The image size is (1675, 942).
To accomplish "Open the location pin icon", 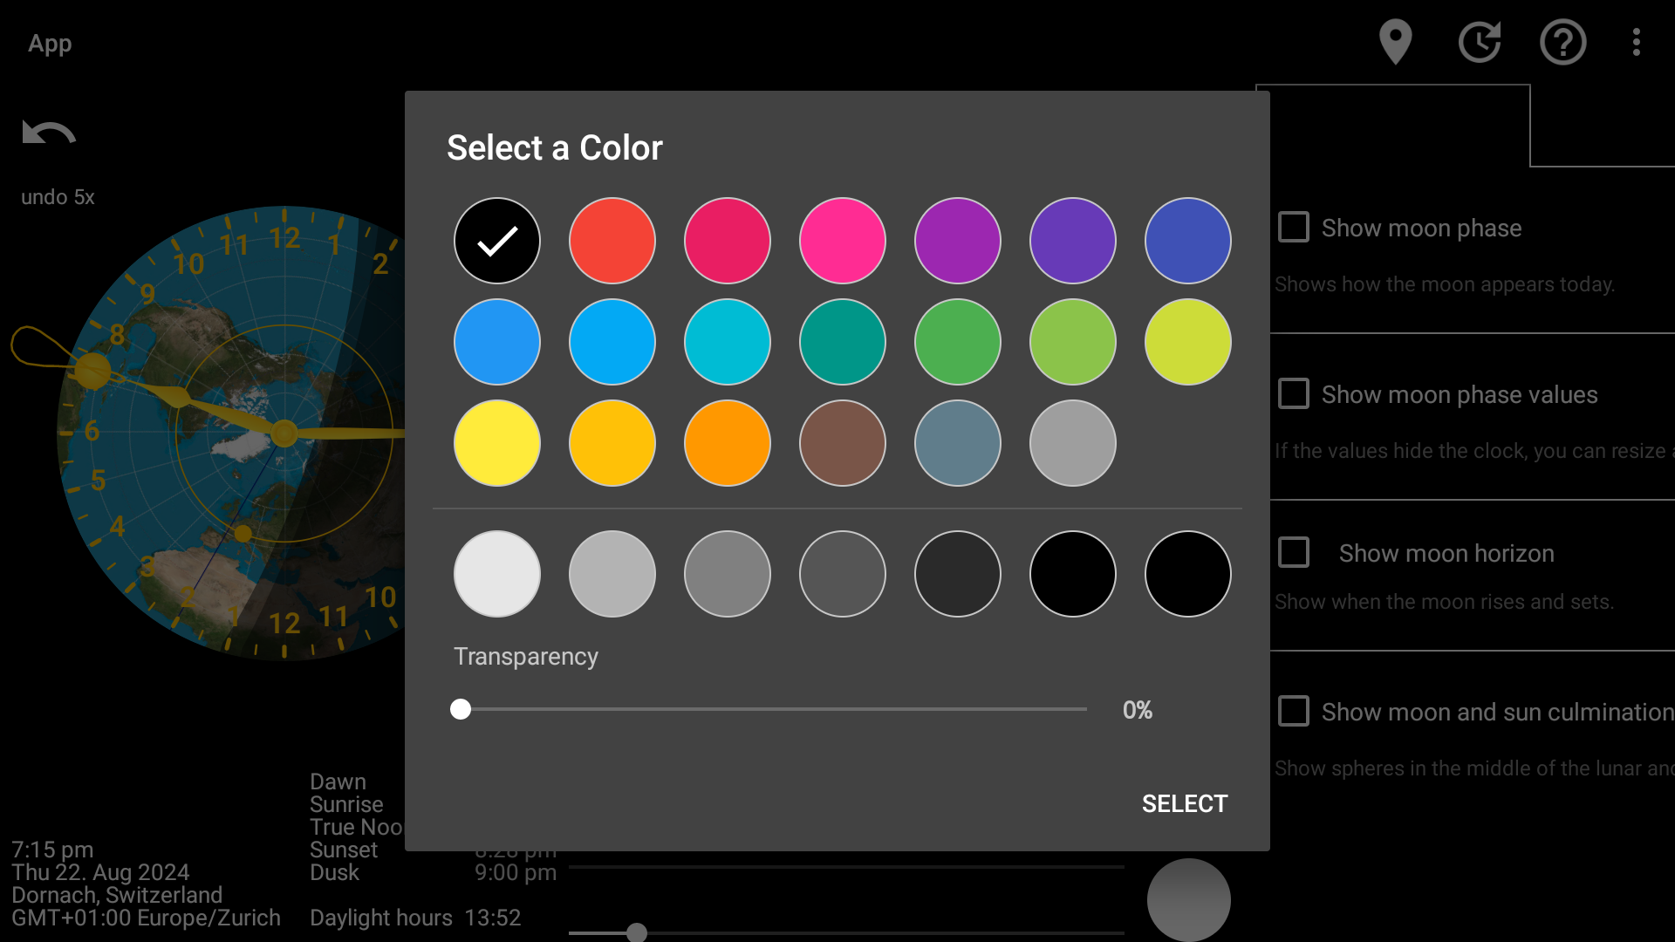I will pos(1395,41).
